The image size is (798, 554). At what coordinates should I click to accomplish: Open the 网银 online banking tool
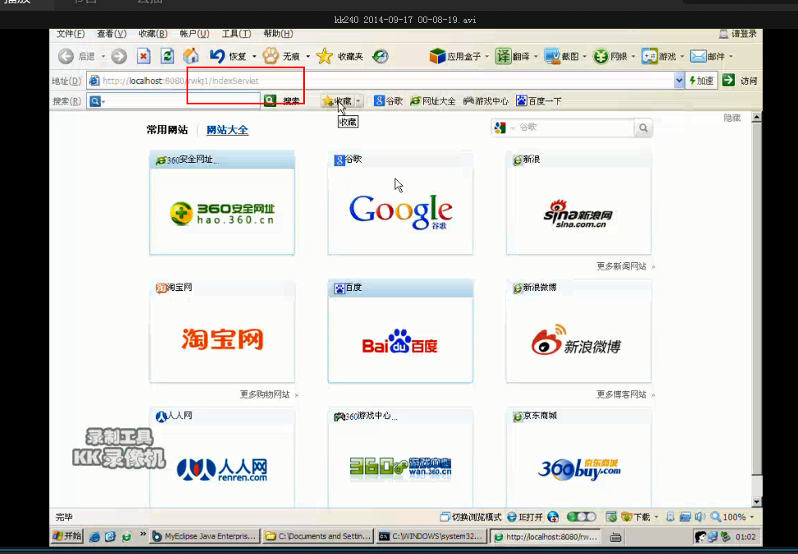[610, 56]
